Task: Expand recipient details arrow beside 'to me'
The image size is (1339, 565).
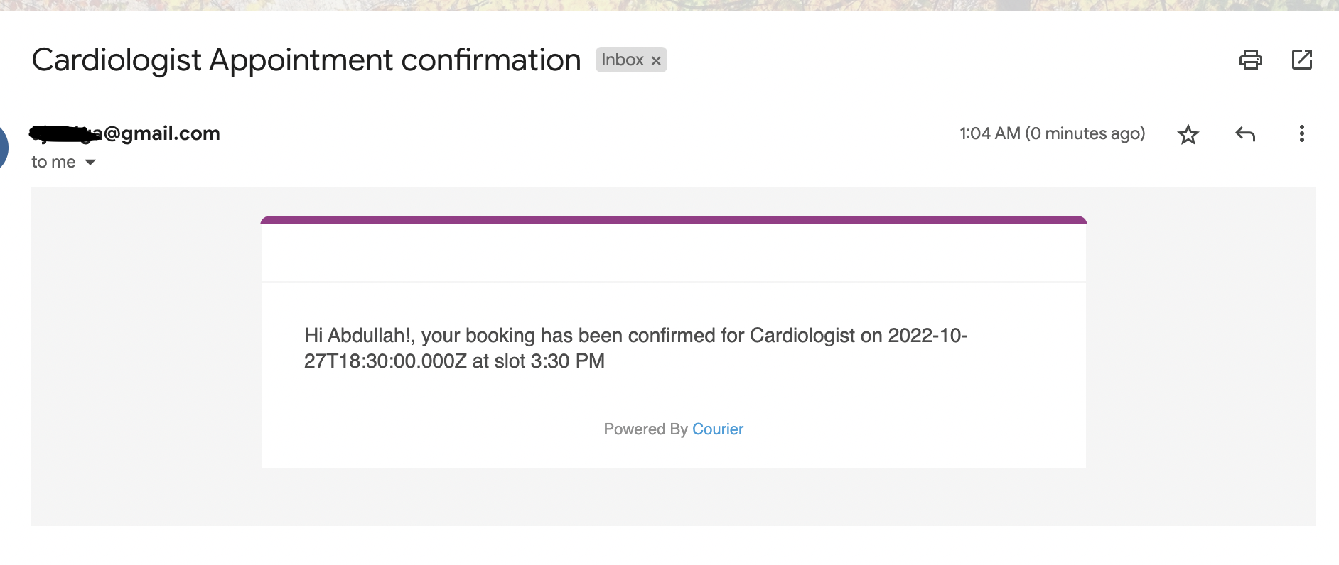Action: coord(90,163)
